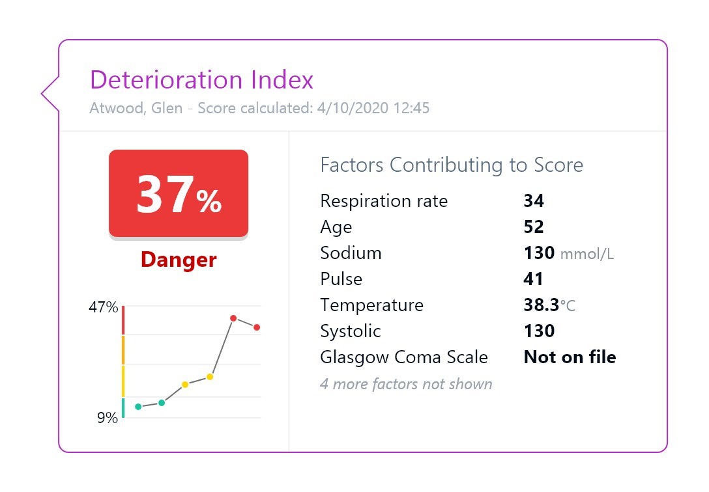Click the Danger status label

(179, 260)
